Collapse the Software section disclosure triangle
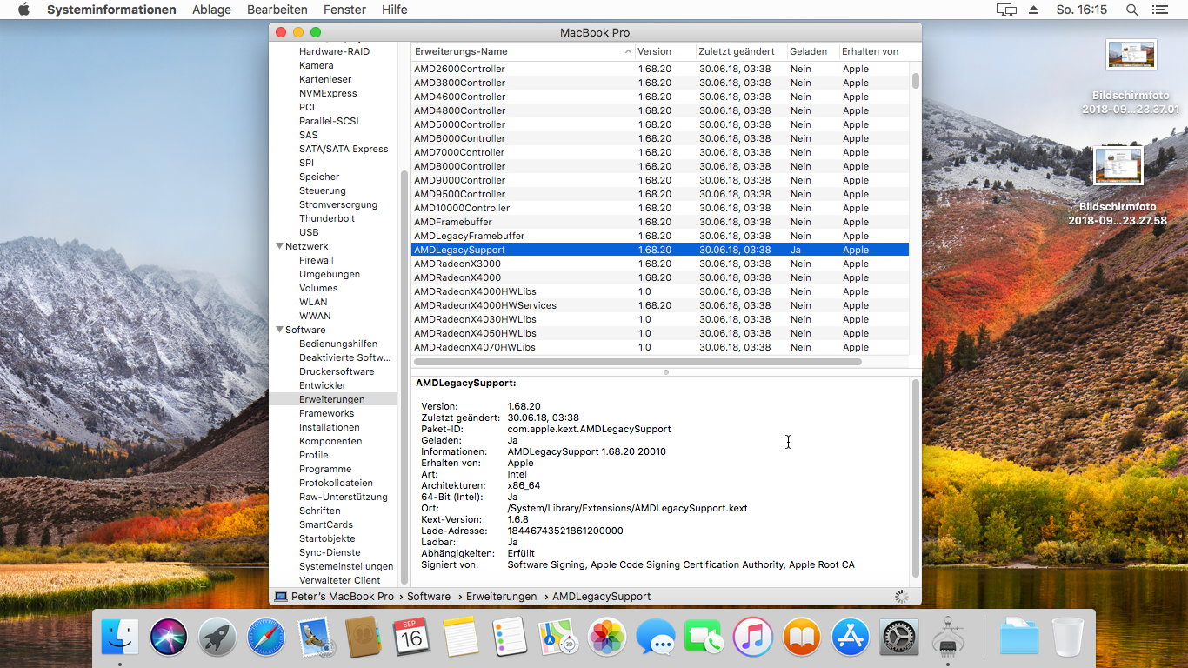The width and height of the screenshot is (1188, 668). [x=279, y=330]
